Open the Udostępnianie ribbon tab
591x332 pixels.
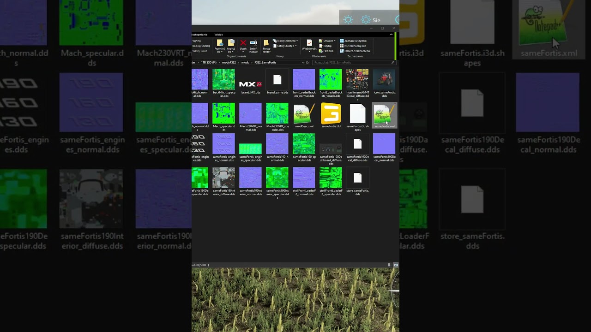[x=200, y=35]
